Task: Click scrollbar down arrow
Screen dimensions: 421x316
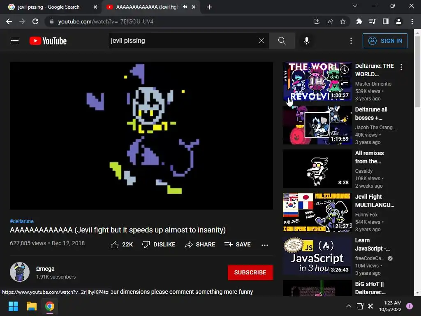Action: (417, 293)
